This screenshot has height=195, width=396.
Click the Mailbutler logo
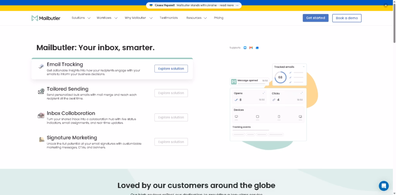pyautogui.click(x=46, y=18)
